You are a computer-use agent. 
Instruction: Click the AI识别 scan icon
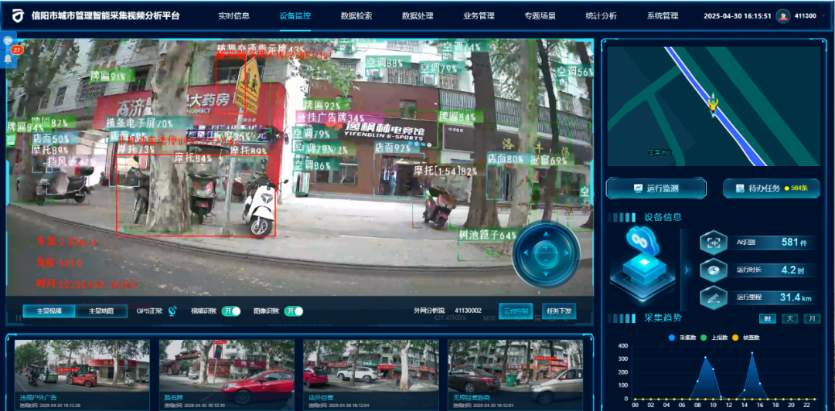point(713,243)
